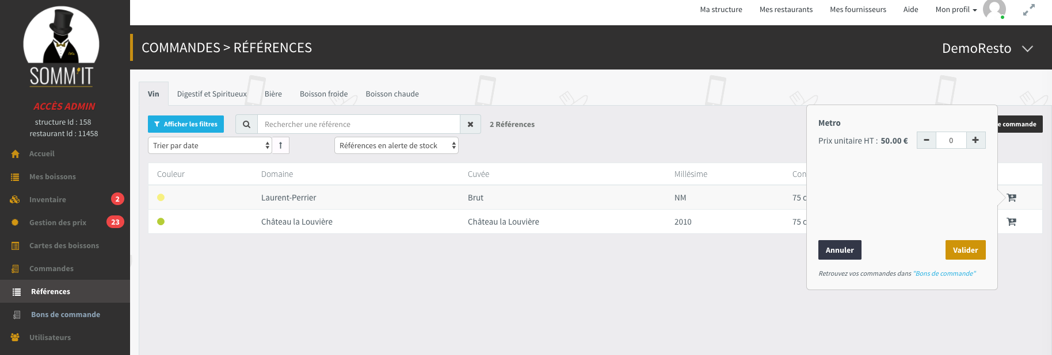
Task: Switch to the Bière tab
Action: [x=273, y=94]
